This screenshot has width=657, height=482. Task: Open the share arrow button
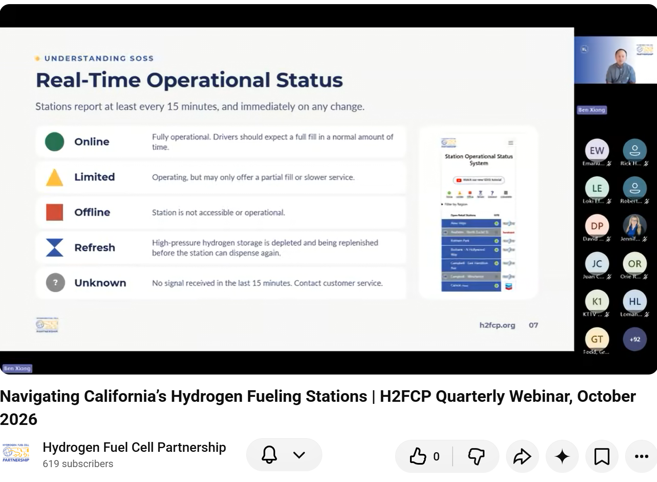522,456
